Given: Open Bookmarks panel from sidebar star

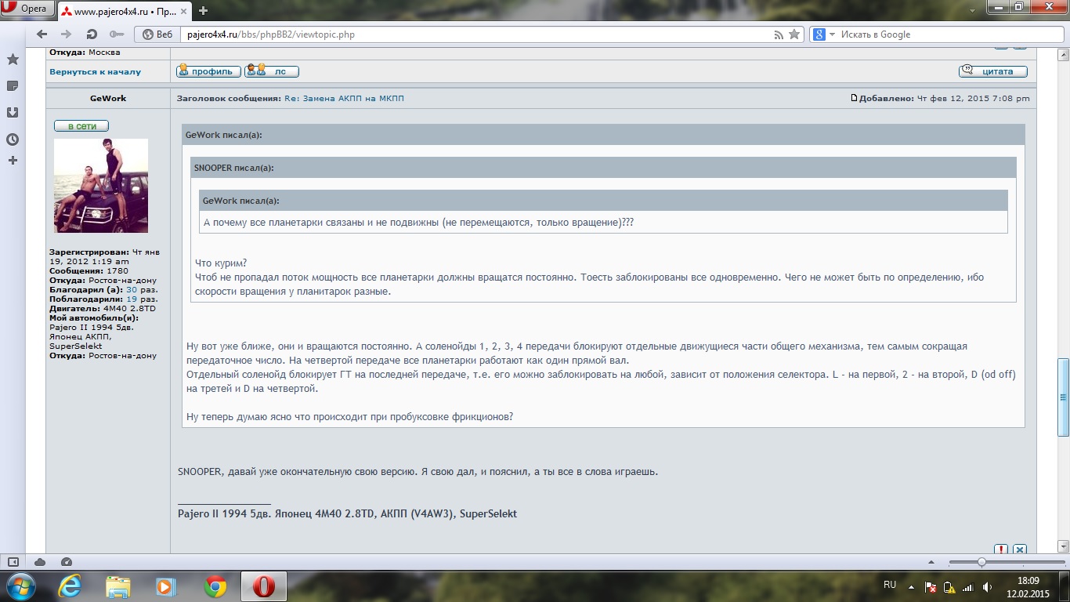Looking at the screenshot, I should tap(13, 60).
